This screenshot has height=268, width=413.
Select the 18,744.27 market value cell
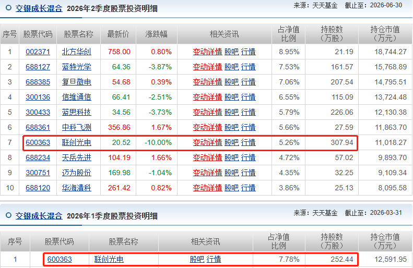point(391,52)
